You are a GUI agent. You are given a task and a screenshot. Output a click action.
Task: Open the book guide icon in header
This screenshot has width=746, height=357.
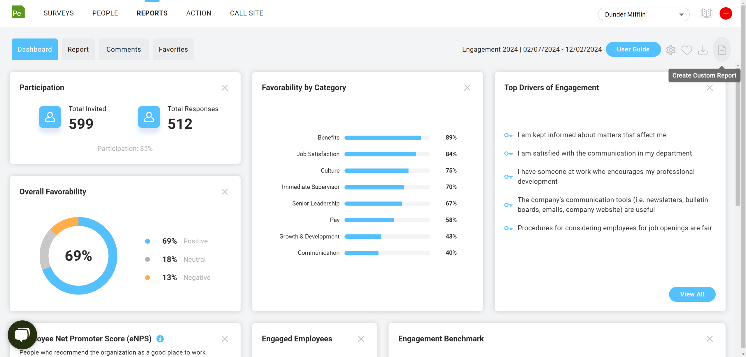tap(706, 13)
